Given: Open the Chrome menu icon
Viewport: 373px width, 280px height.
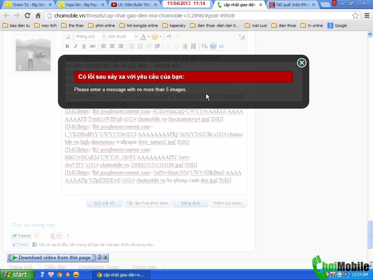Looking at the screenshot, I should click(367, 16).
